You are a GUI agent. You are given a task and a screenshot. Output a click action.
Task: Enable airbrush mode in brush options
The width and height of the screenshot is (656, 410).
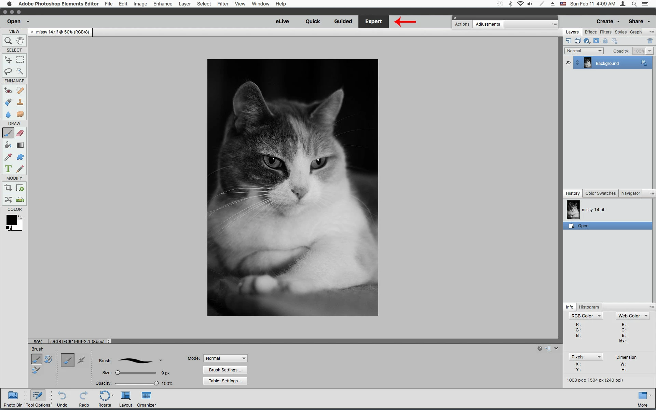81,360
